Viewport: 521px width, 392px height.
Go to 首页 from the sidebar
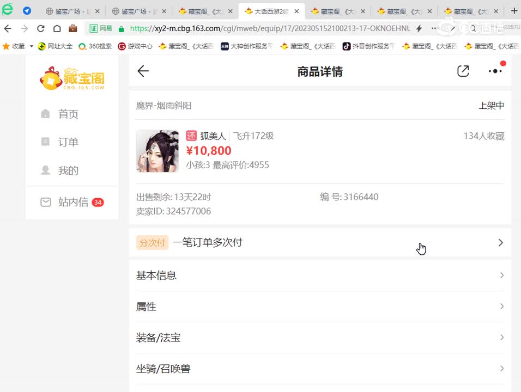(x=68, y=114)
